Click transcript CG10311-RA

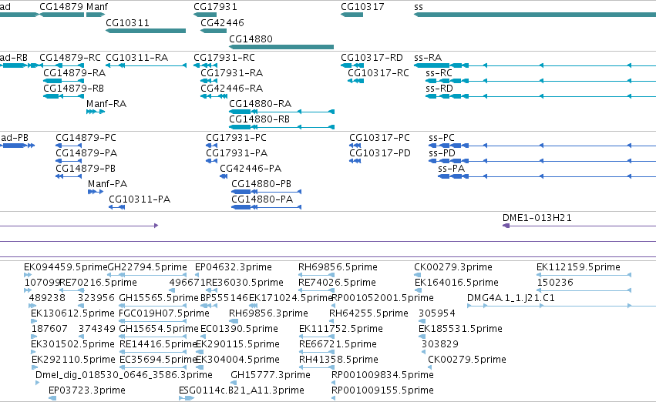point(136,57)
